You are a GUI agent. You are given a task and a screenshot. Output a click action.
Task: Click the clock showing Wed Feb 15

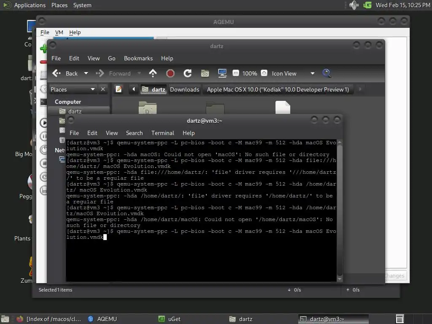click(x=403, y=5)
